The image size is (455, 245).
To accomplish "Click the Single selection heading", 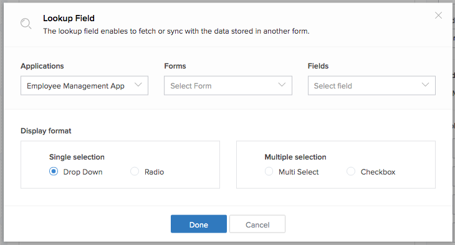I will [x=77, y=157].
